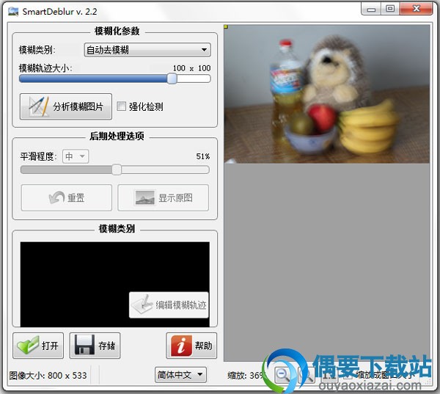
Task: Click the floppy disk 存储 save icon
Action: coord(84,345)
